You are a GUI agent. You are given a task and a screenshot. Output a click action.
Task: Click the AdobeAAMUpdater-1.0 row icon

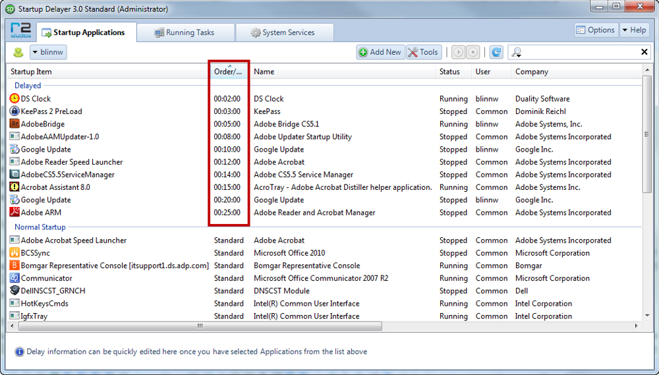14,136
